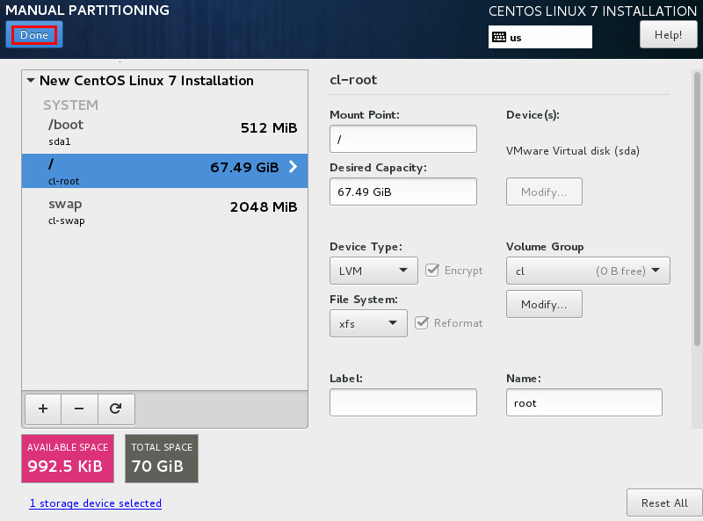This screenshot has height=521, width=703.
Task: Open the 1 storage device selected link
Action: (95, 503)
